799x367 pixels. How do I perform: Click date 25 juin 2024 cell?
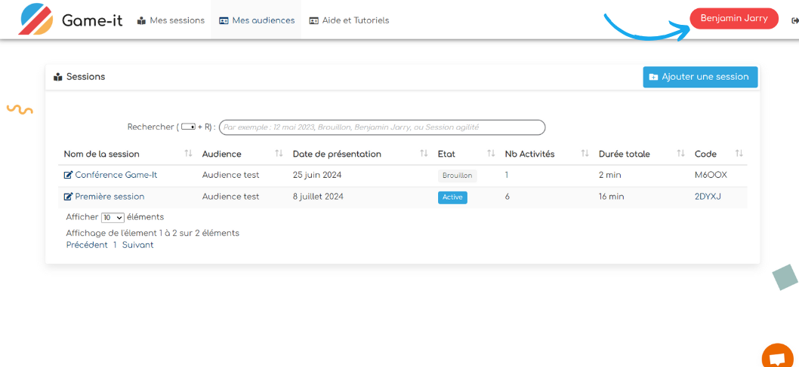[317, 175]
